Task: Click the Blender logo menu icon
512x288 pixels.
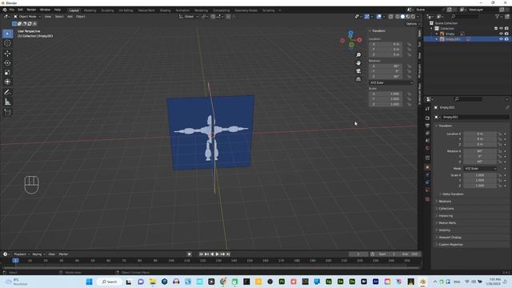Action: [x=5, y=10]
